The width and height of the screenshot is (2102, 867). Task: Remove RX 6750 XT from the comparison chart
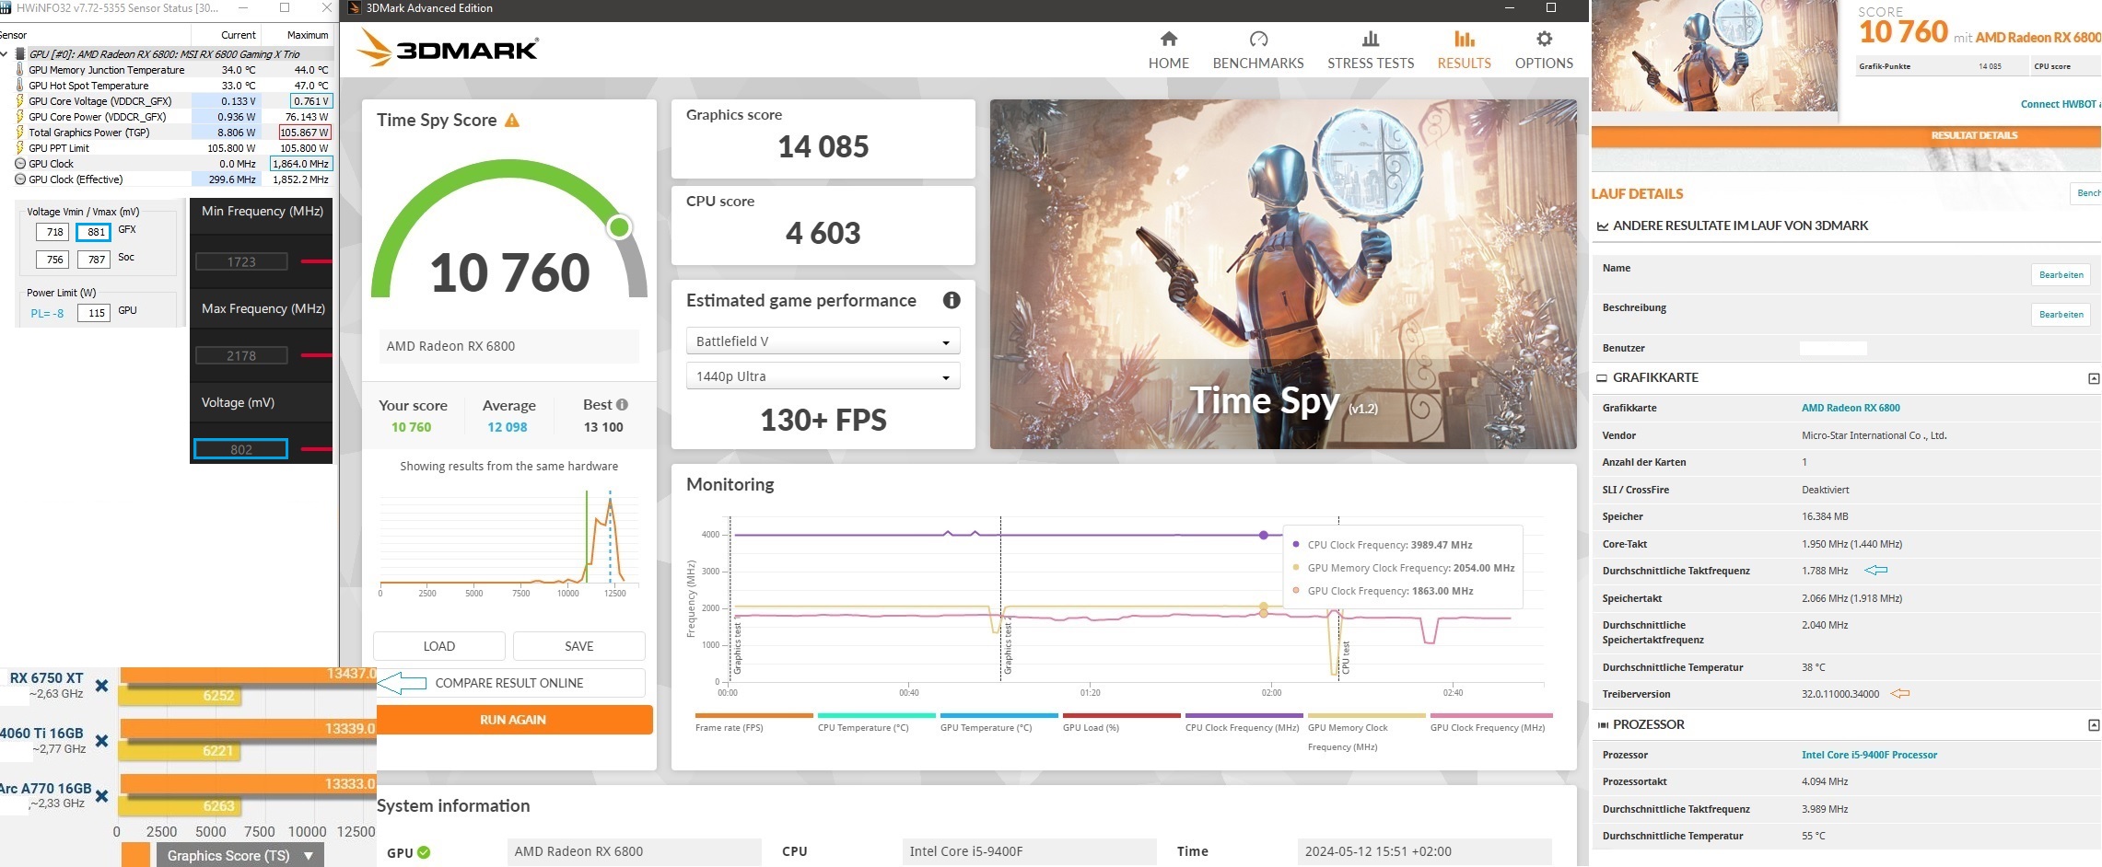(x=101, y=686)
